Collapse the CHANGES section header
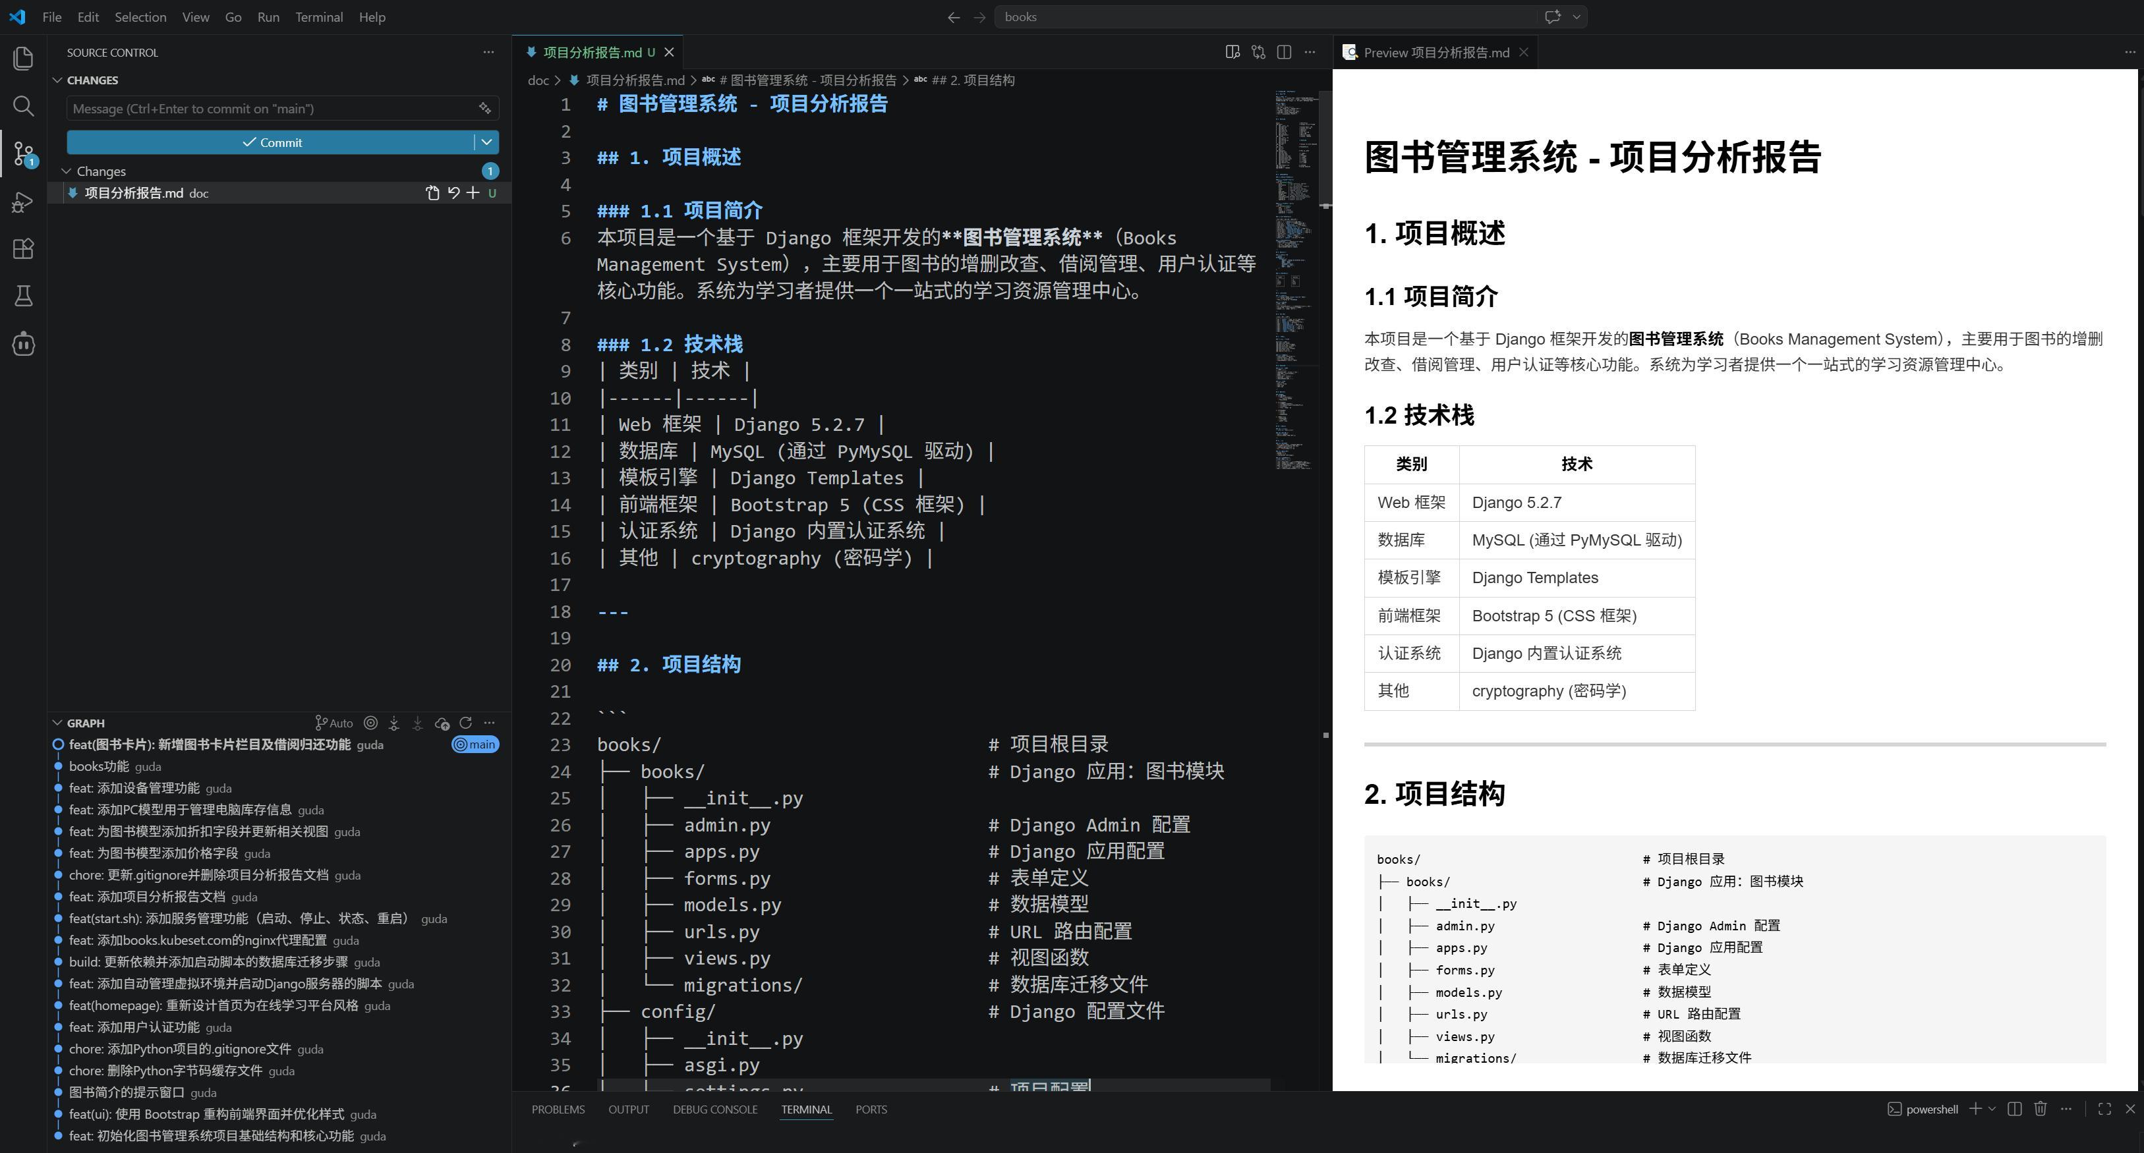 click(92, 80)
